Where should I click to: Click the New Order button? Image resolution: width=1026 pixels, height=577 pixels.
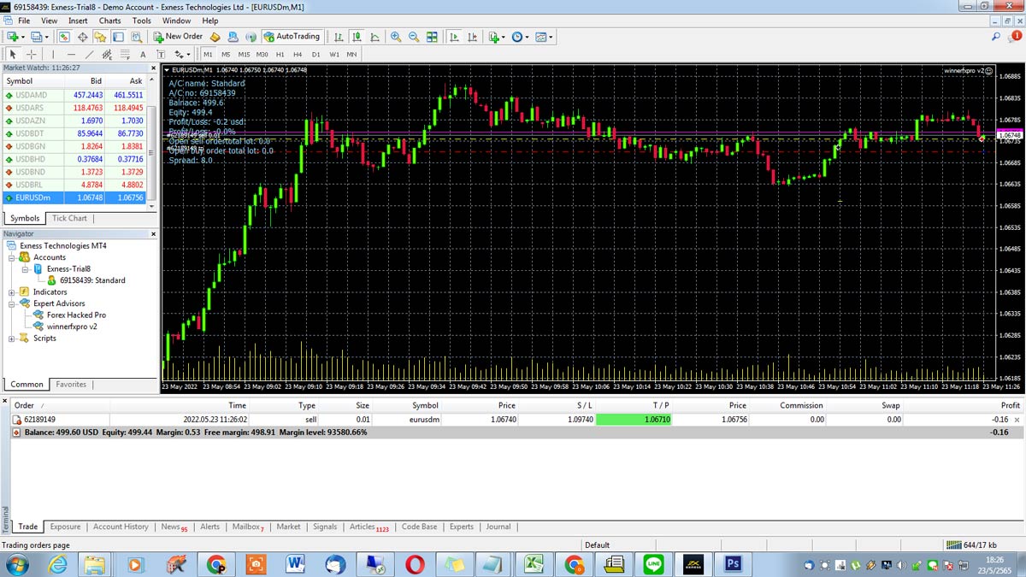pos(178,37)
